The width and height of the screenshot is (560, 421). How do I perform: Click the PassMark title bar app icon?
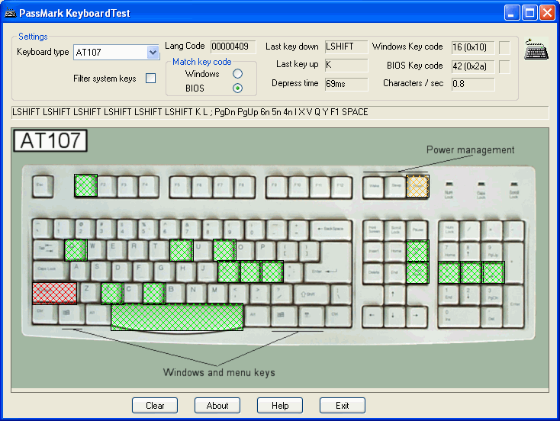(11, 13)
